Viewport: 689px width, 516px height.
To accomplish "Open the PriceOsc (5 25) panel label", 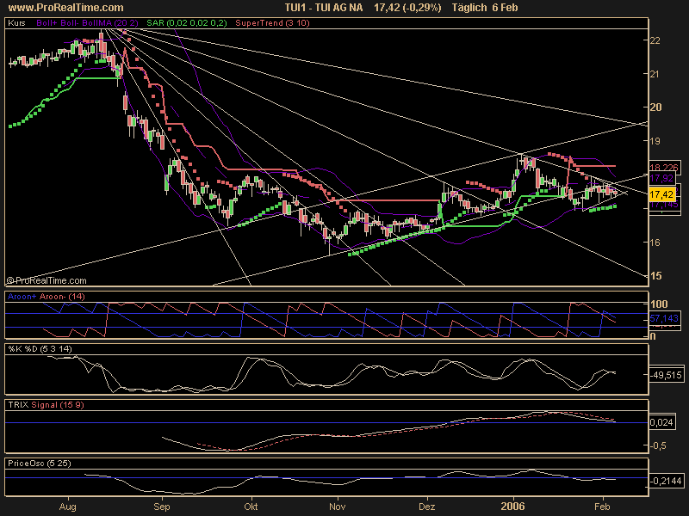I will pyautogui.click(x=34, y=463).
